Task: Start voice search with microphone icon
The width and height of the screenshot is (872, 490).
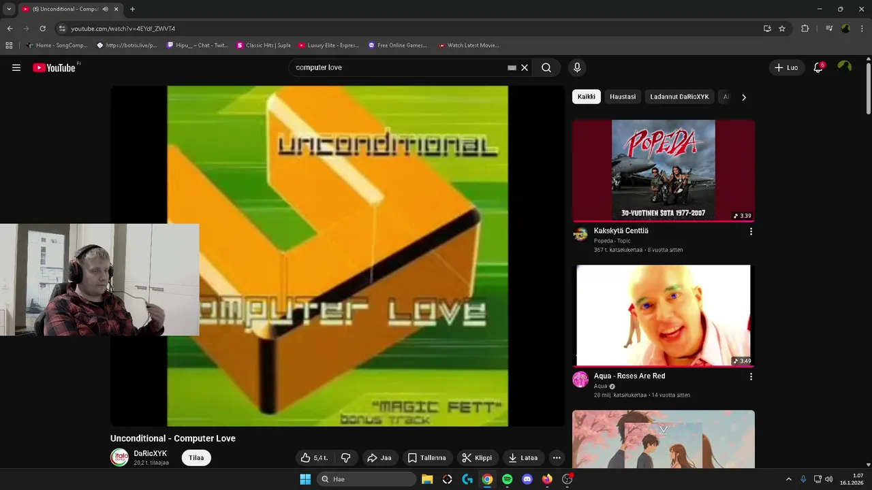Action: pos(577,67)
